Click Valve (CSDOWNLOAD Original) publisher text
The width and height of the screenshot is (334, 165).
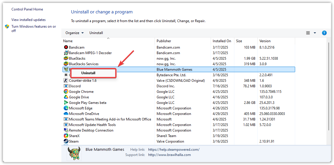(x=181, y=80)
